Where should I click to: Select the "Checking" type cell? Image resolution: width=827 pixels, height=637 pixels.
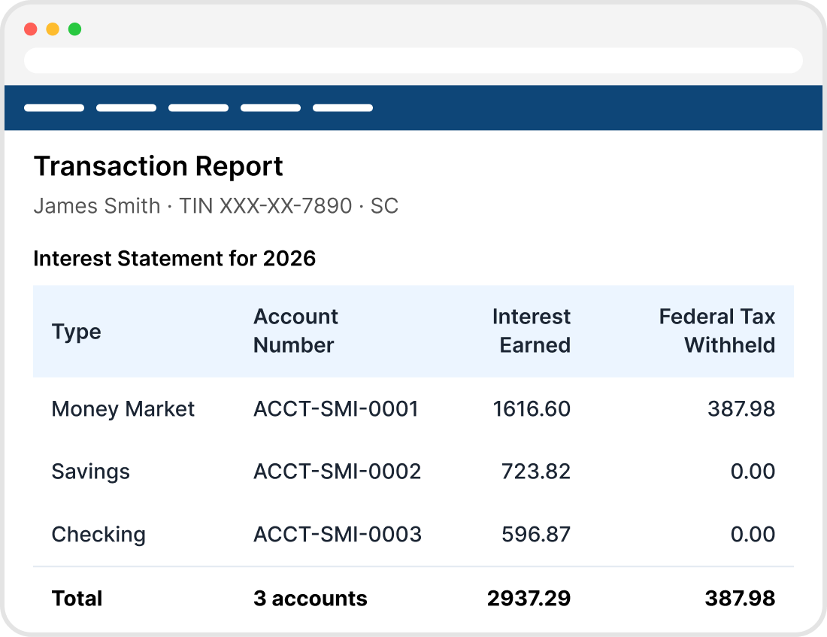(98, 535)
